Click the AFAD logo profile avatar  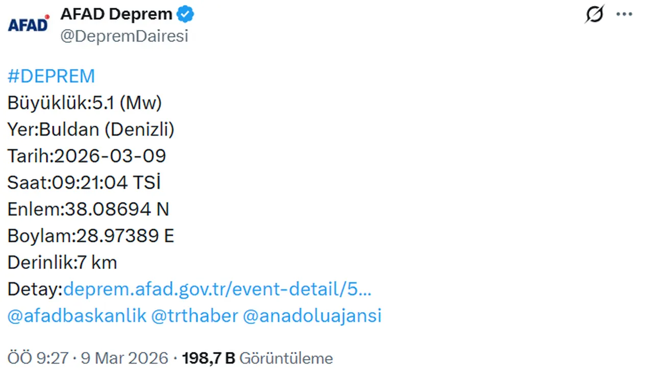28,23
